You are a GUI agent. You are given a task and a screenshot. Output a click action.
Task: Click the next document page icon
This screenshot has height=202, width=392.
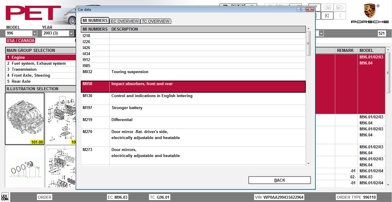[x=340, y=7]
